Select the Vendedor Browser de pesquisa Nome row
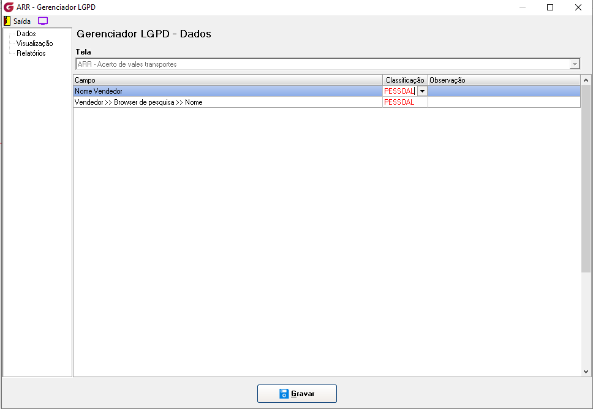The height and width of the screenshot is (409, 593). (x=327, y=102)
